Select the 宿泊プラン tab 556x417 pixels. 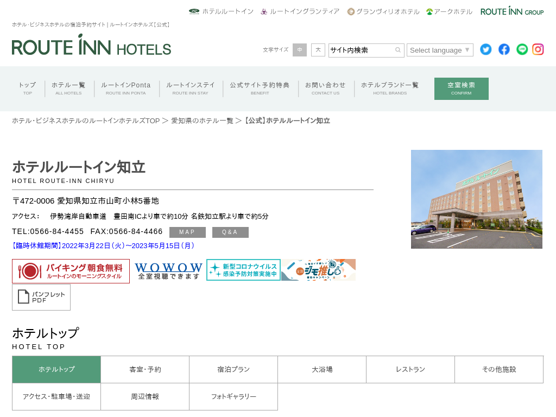(x=233, y=369)
